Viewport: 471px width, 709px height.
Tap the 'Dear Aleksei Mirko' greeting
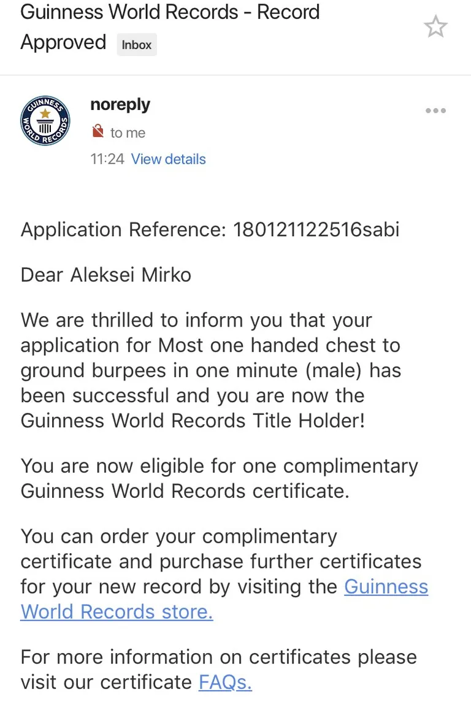click(105, 275)
